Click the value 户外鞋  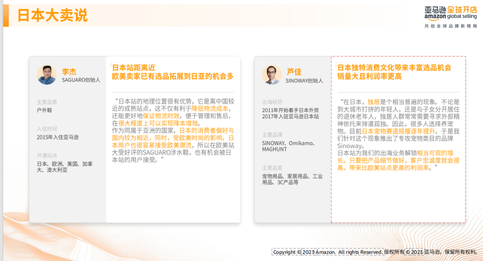click(44, 110)
